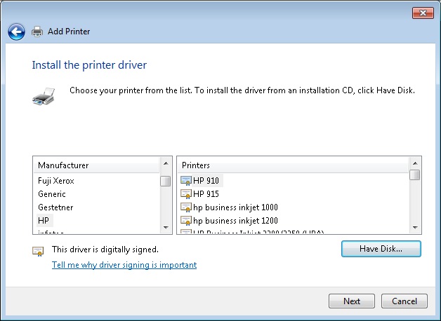Click the hp business inkjet 1000 icon
The image size is (441, 321).
tap(186, 207)
